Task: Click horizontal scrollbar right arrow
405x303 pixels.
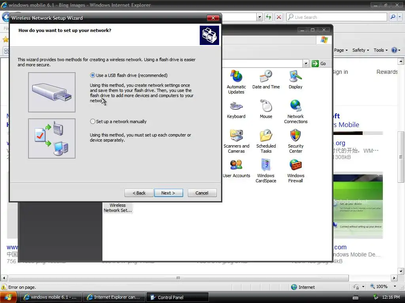Action: tap(394, 278)
